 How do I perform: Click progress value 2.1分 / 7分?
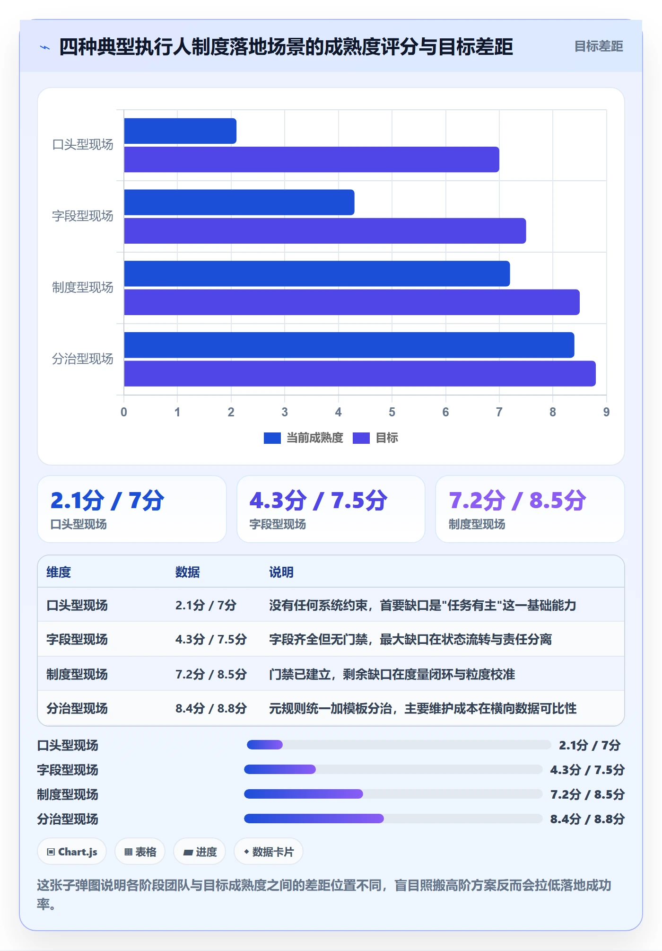(x=590, y=745)
